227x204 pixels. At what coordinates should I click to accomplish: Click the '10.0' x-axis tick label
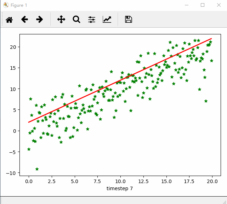click(x=120, y=181)
